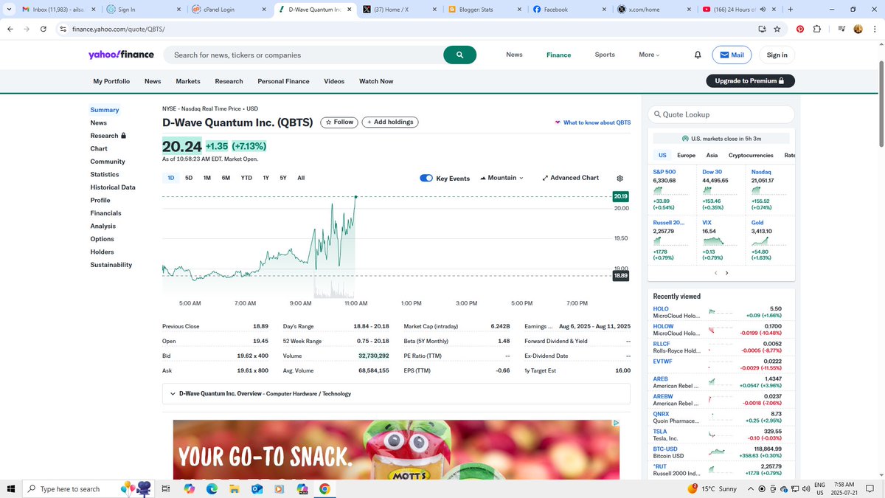Image resolution: width=885 pixels, height=498 pixels.
Task: Click the AdChoices icon on the ad
Action: coord(616,423)
